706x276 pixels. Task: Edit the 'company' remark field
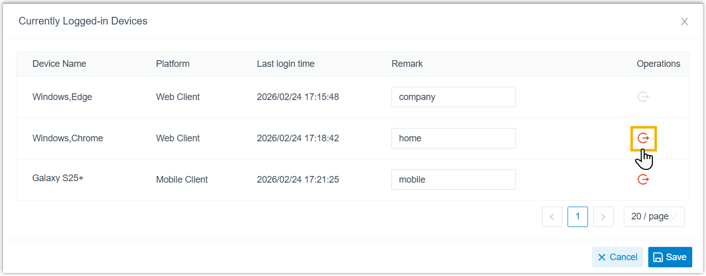coord(453,97)
